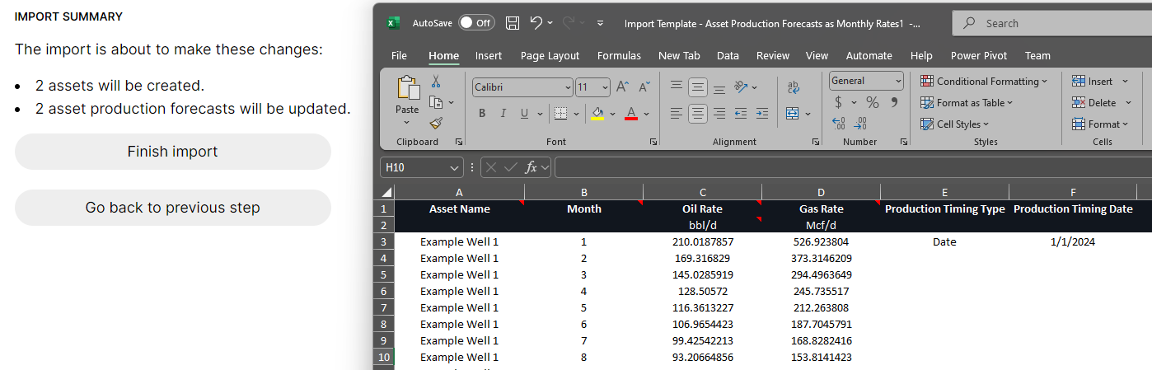Apply Comma Style icon

[x=895, y=103]
